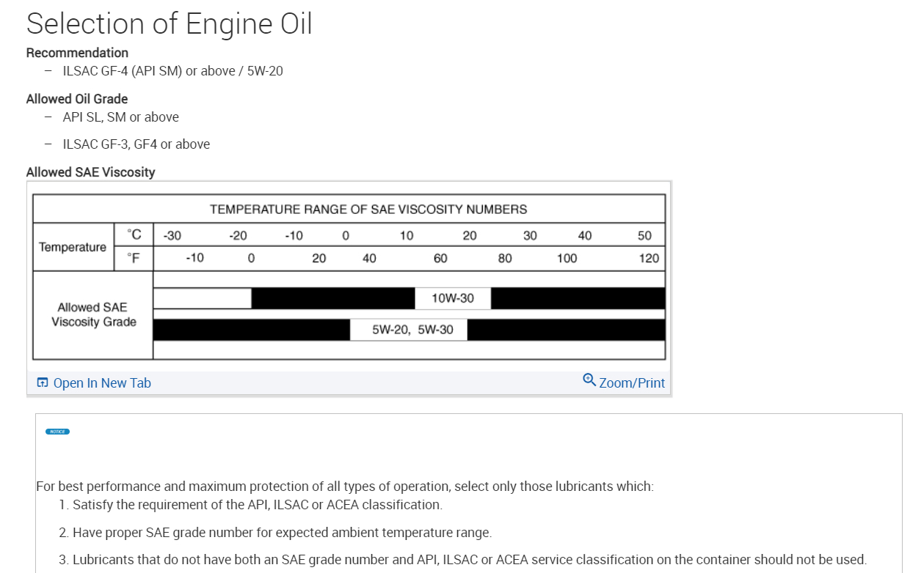The height and width of the screenshot is (573, 910).
Task: Click the Allowed SAE Viscosity subheading
Action: (x=91, y=172)
